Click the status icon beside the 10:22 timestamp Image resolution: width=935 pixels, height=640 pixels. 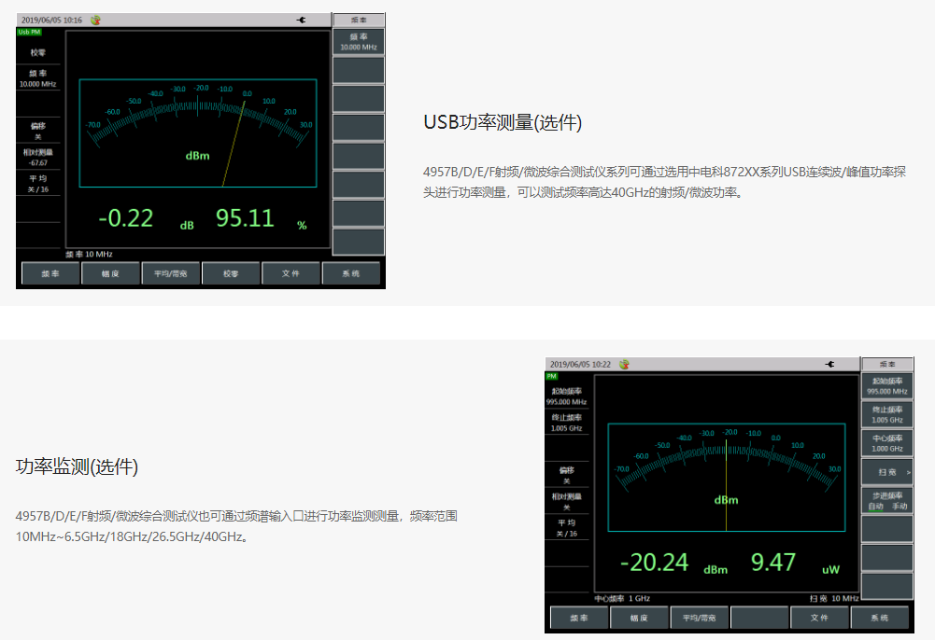(x=624, y=364)
